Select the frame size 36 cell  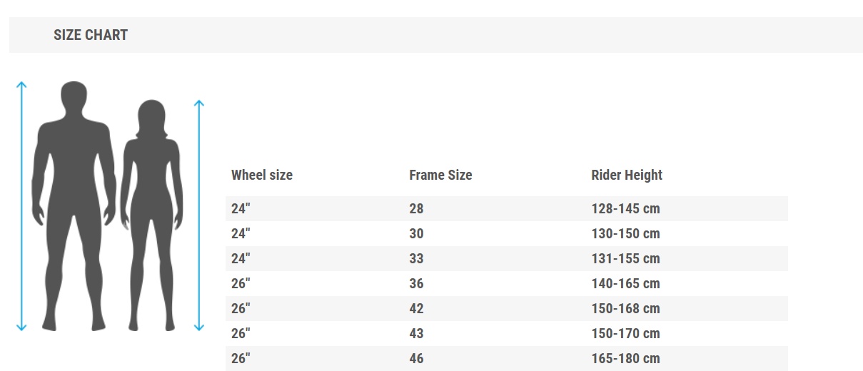pos(416,284)
